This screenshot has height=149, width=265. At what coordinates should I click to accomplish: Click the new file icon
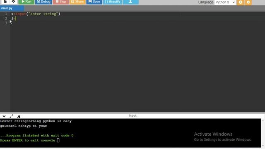point(5,2)
